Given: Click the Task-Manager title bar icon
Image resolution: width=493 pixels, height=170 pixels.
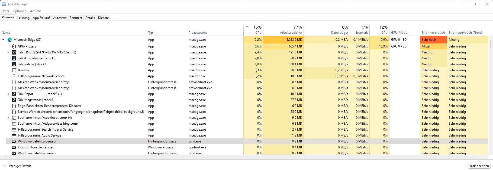Looking at the screenshot, I should [4, 4].
